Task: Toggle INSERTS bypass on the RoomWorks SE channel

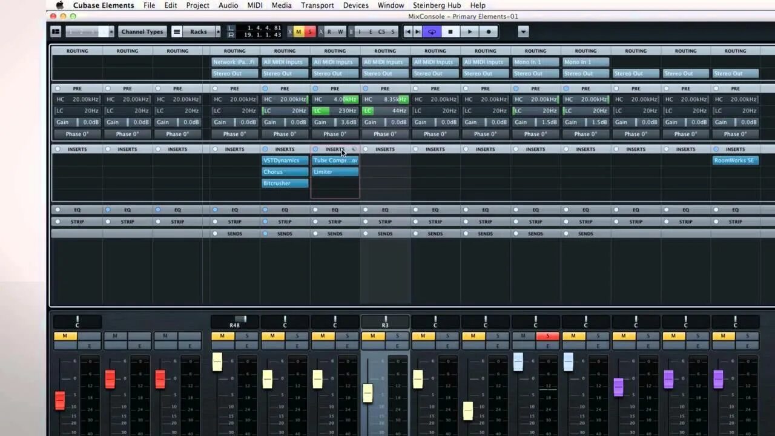Action: [x=716, y=149]
